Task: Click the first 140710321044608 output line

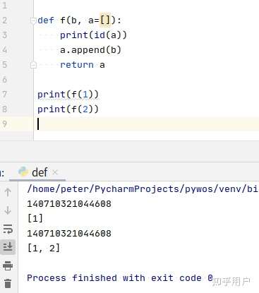Action: (69, 204)
